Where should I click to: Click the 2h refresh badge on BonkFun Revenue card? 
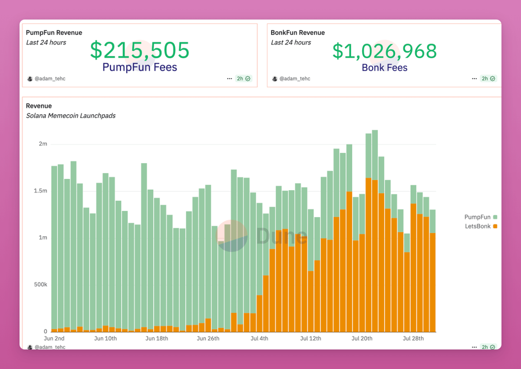pyautogui.click(x=488, y=79)
